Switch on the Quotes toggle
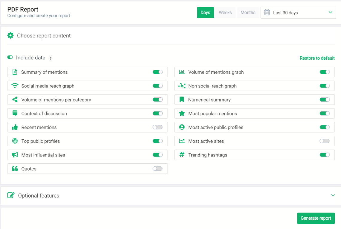This screenshot has width=341, height=229. [158, 168]
